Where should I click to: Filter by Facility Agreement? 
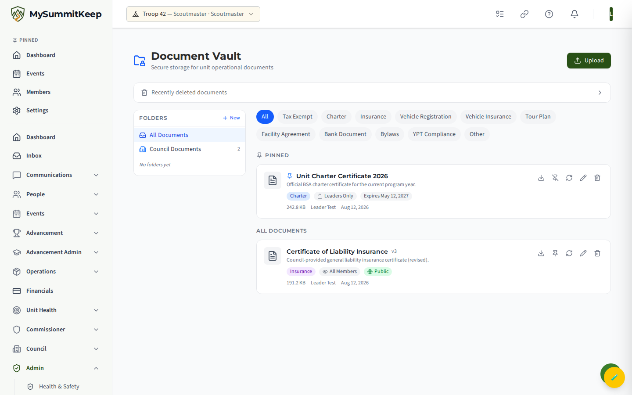pos(286,134)
